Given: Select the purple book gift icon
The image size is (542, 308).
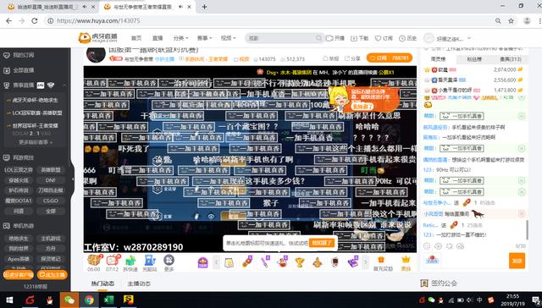Looking at the screenshot, I should point(352,262).
